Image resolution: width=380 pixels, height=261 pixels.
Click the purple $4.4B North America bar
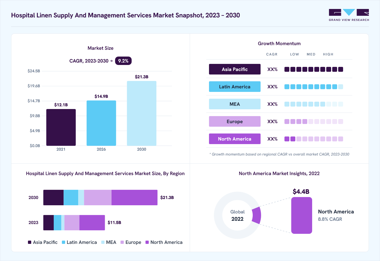[x=302, y=215]
